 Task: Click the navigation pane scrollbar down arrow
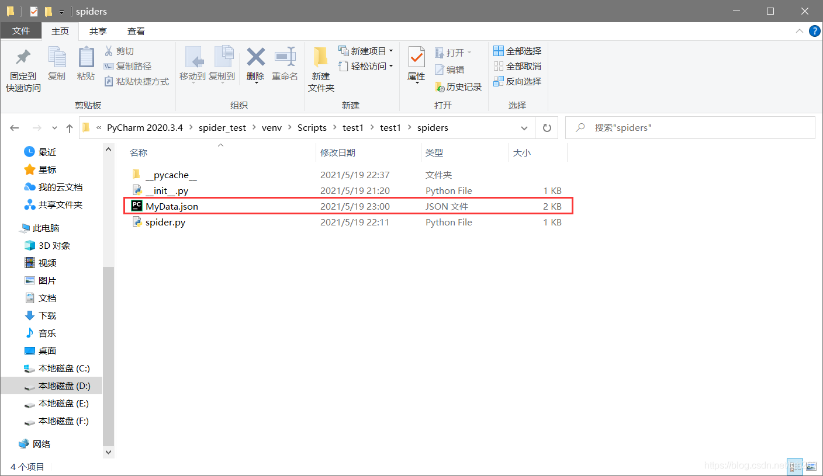[108, 451]
